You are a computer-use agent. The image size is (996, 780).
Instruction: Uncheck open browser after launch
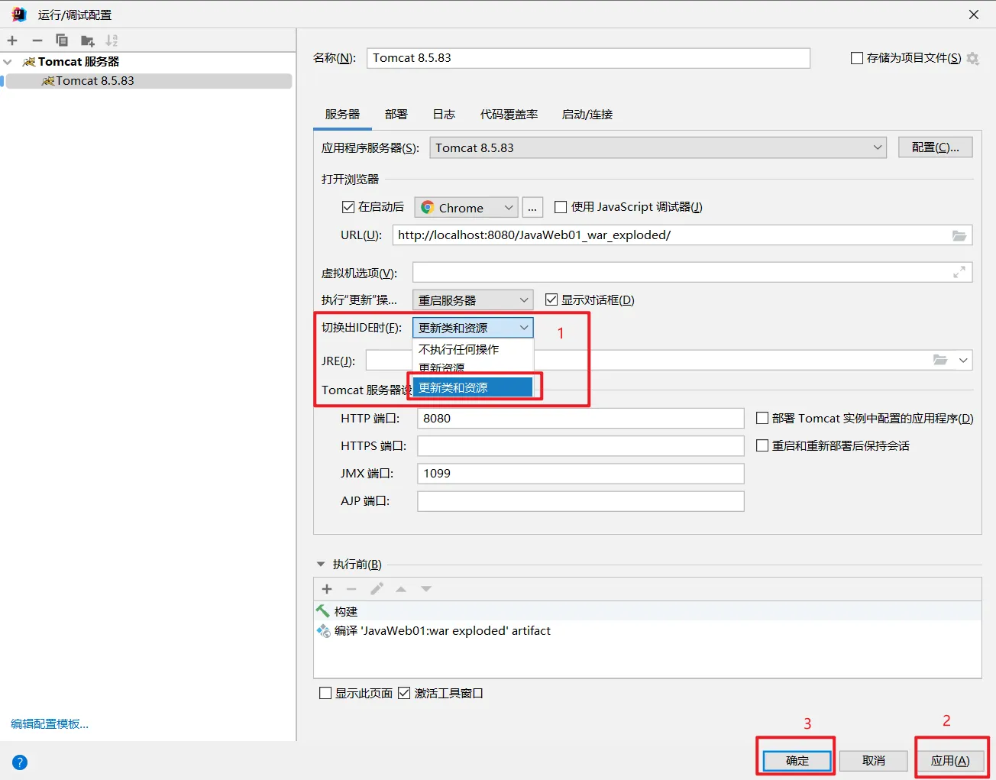coord(348,207)
